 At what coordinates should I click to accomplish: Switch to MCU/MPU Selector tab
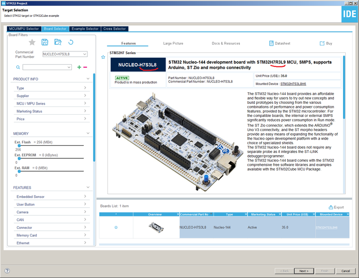[x=24, y=29]
